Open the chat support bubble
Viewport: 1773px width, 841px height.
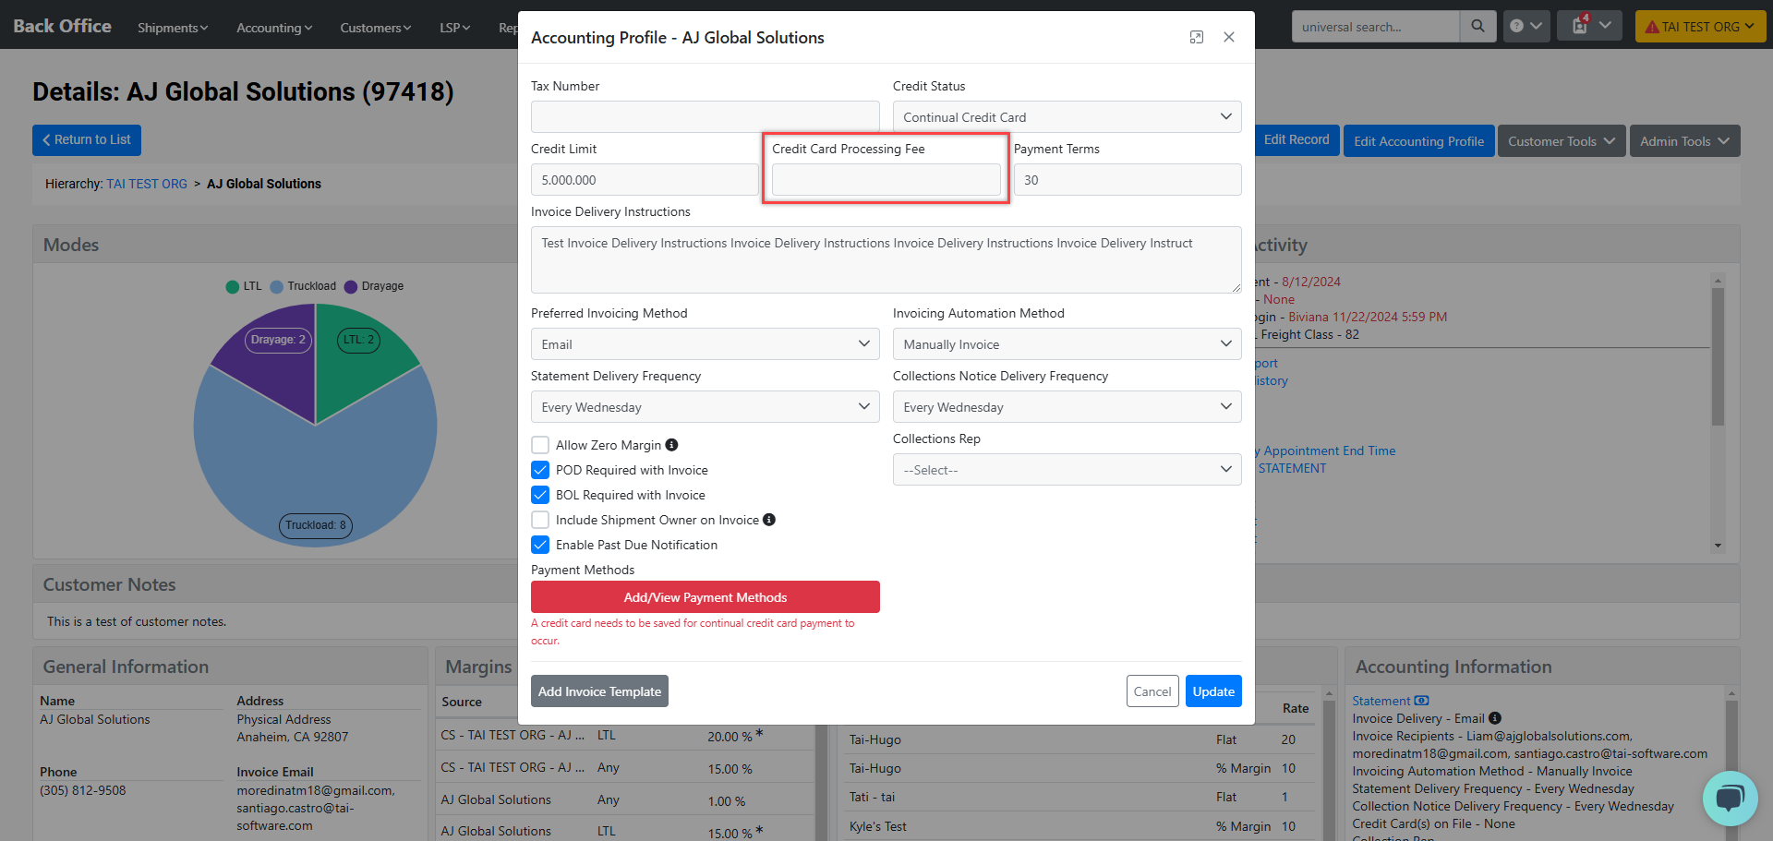point(1729,798)
